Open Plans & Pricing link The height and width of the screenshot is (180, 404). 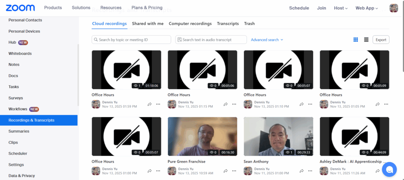147,8
